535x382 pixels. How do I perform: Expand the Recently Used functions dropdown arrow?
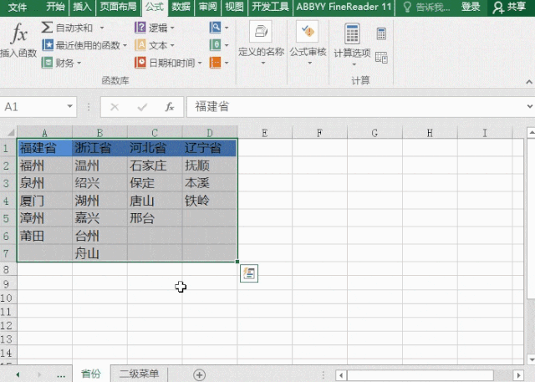[x=125, y=45]
